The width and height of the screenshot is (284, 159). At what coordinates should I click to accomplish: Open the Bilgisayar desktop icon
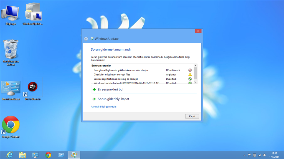[x=11, y=15]
